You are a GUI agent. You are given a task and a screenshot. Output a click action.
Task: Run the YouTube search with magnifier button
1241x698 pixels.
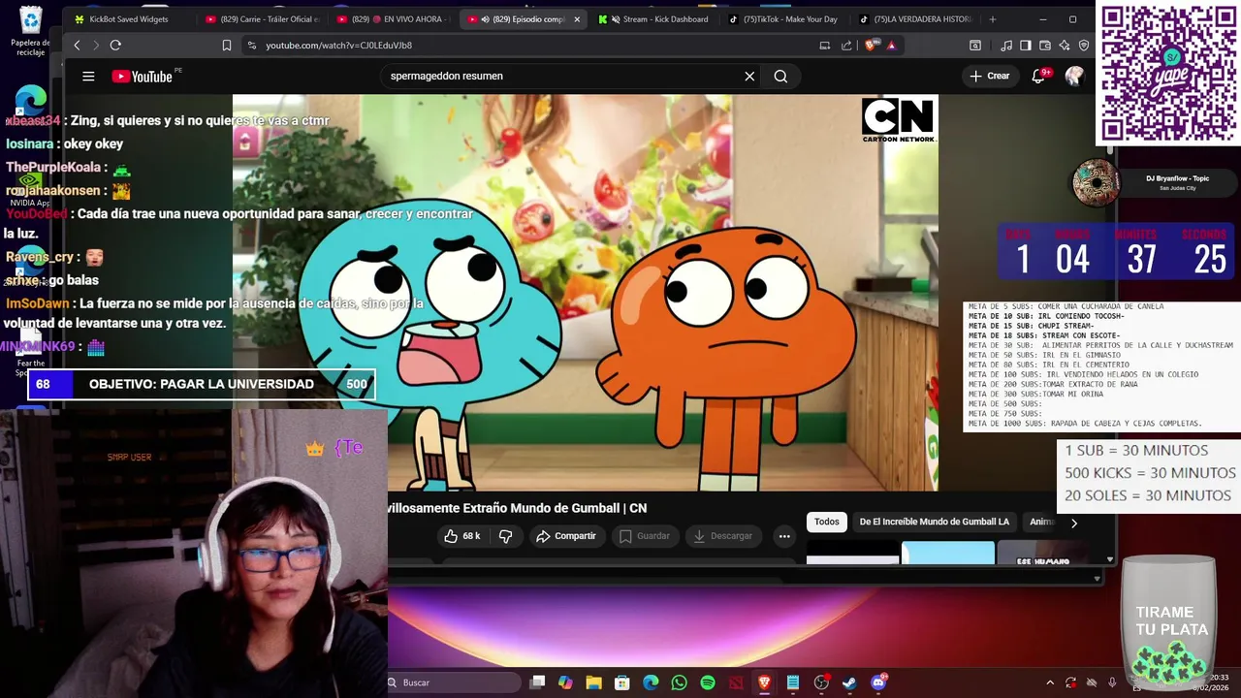(780, 76)
